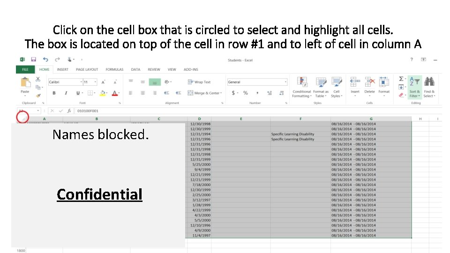Decrease decimal places
This screenshot has width=450, height=253.
(281, 93)
